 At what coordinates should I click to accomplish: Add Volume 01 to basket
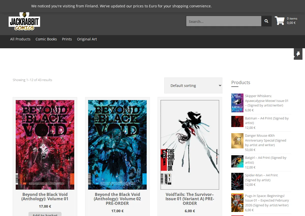pos(45,214)
